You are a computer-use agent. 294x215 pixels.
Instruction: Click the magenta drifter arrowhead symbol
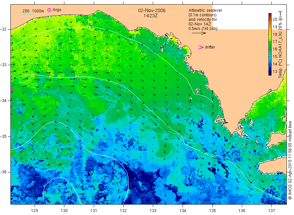coord(201,47)
